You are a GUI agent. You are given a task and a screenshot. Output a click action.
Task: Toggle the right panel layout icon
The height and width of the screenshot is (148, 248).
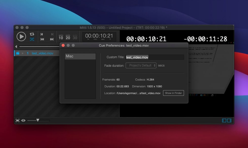pyautogui.click(x=229, y=120)
